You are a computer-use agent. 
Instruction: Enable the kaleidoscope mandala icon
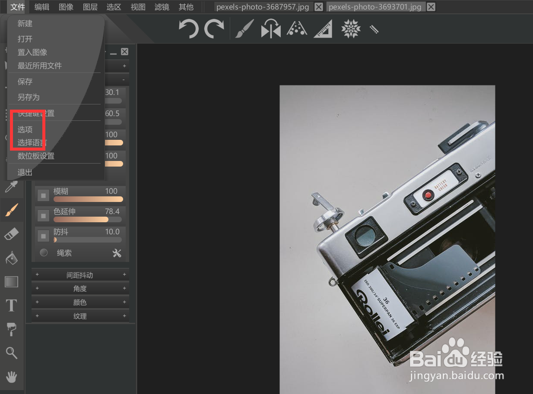(x=351, y=29)
